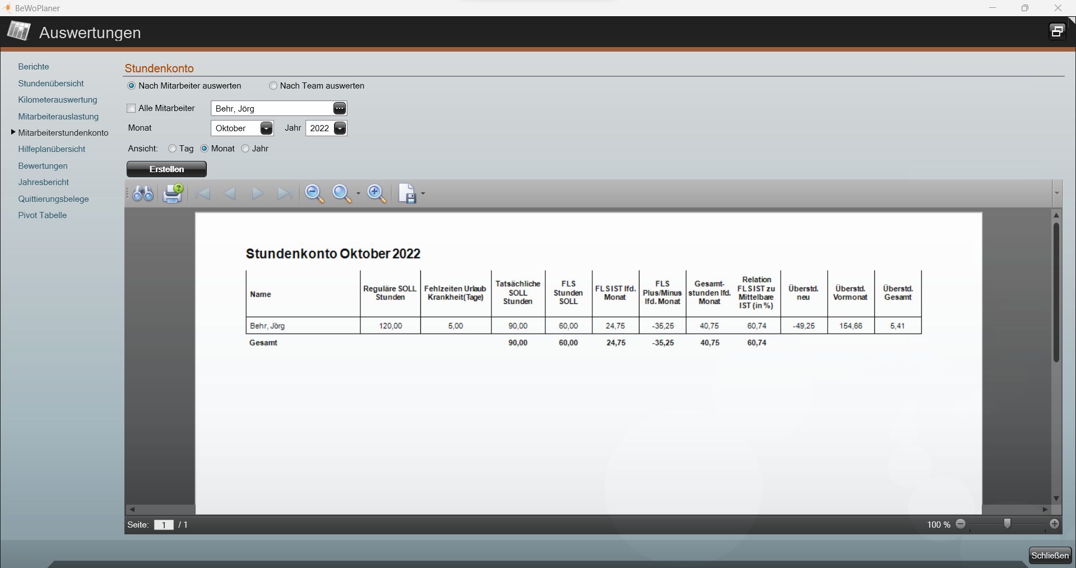Open Stundenübersicht in the sidebar
Viewport: 1076px width, 568px height.
(x=51, y=84)
